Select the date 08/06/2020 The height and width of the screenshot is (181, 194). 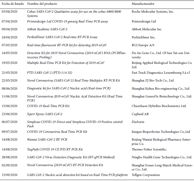click(10, 89)
